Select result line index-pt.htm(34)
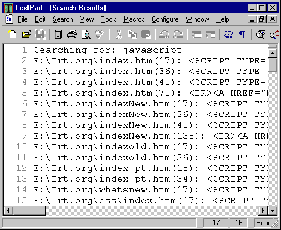The image size is (281, 230). coord(150,179)
